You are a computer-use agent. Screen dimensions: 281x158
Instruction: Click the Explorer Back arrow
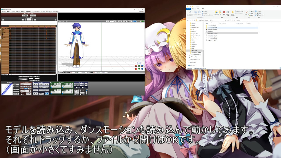tap(188, 20)
